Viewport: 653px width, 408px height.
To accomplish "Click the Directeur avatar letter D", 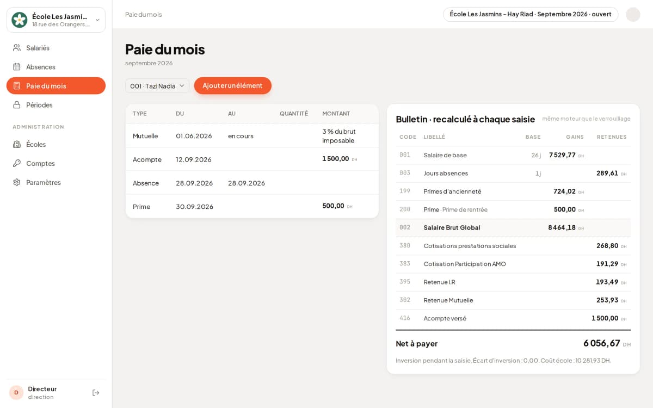I will [x=16, y=393].
